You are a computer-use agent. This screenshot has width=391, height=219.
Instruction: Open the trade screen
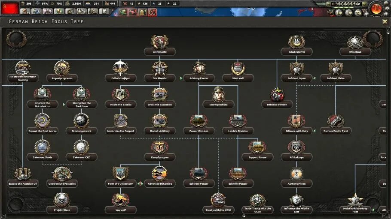click(x=59, y=11)
